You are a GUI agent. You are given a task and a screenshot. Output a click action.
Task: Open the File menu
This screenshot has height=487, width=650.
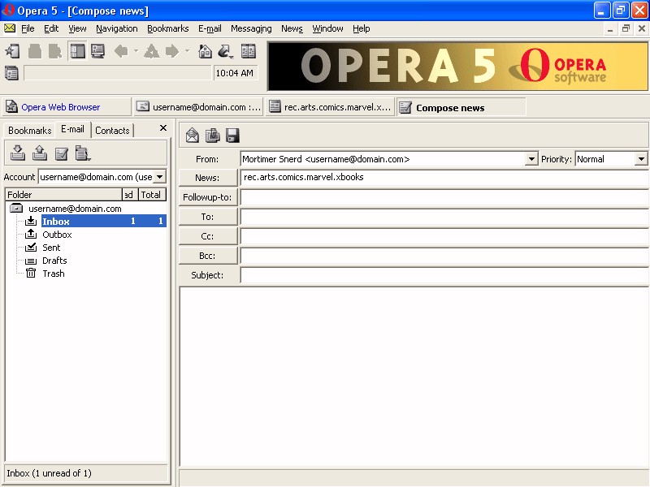pyautogui.click(x=28, y=28)
